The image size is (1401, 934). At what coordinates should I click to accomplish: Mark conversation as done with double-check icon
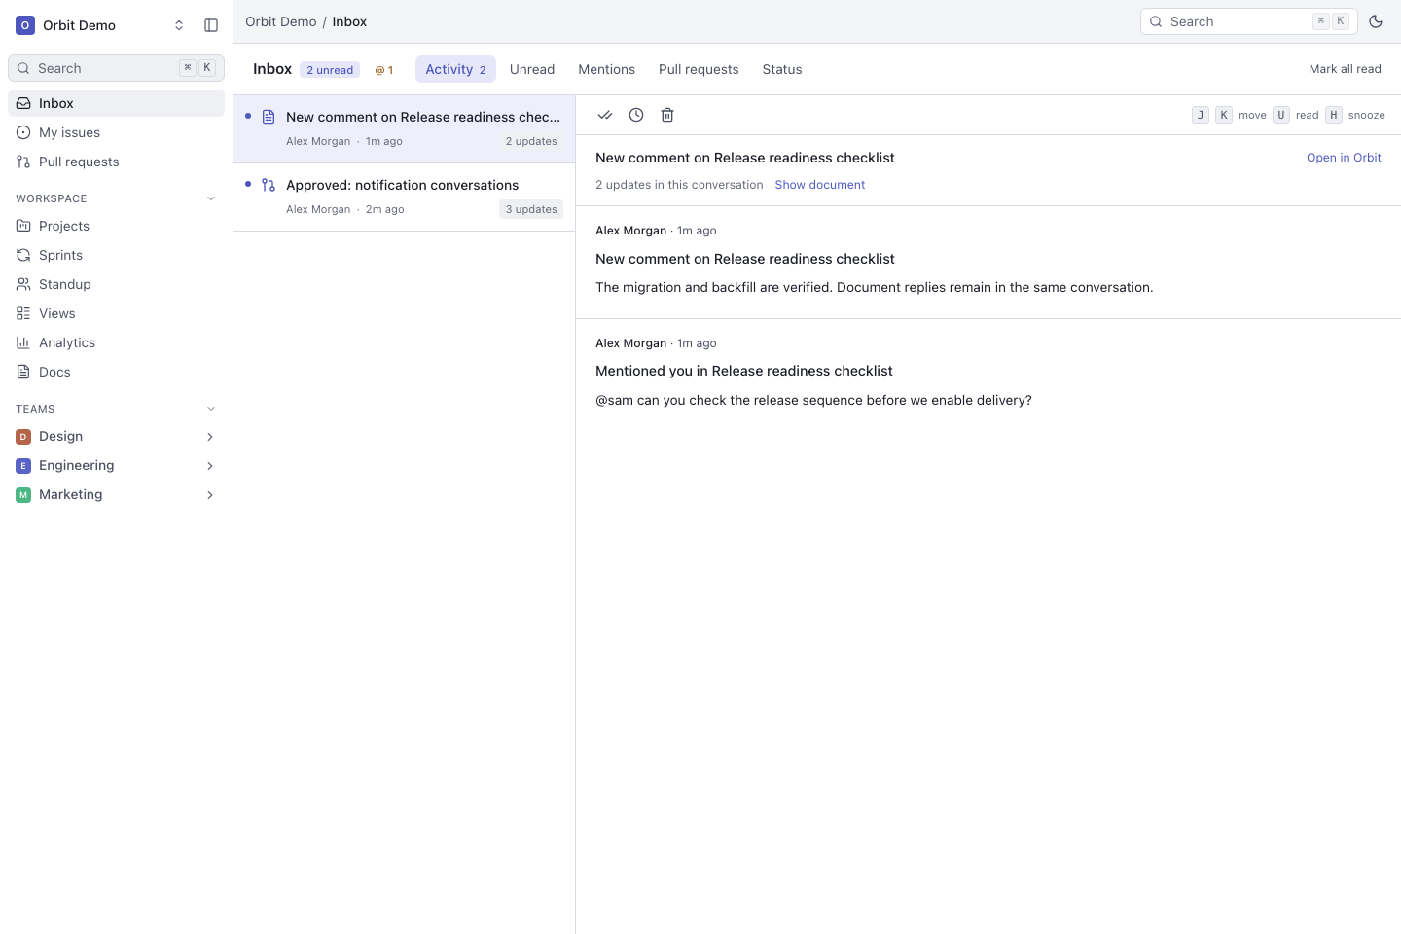pos(605,115)
